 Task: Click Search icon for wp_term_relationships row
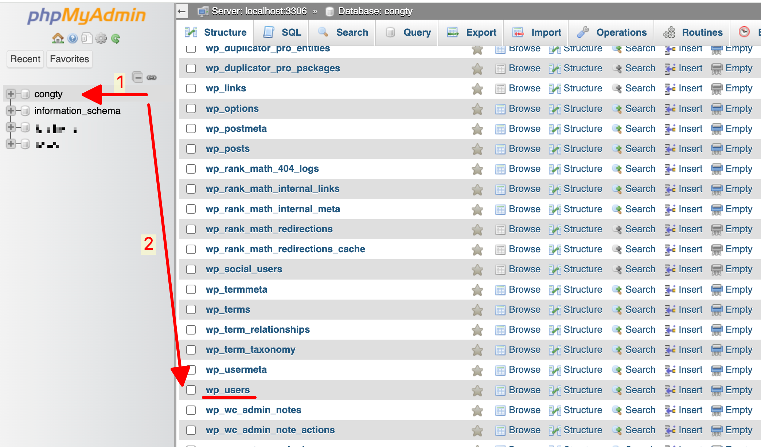(x=617, y=330)
